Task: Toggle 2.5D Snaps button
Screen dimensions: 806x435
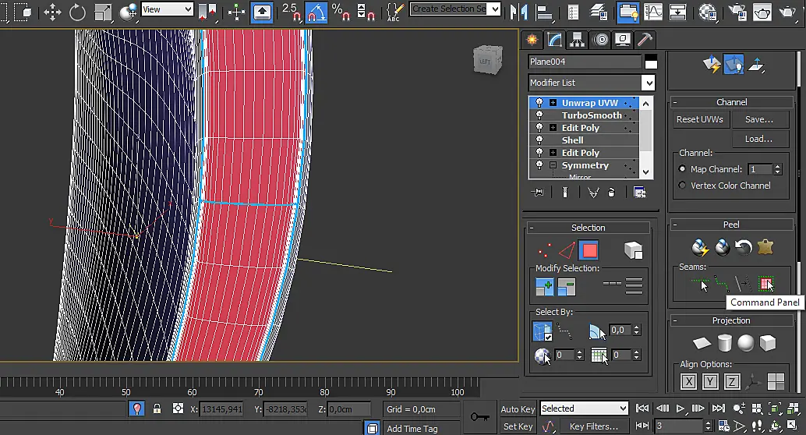Action: (x=291, y=12)
